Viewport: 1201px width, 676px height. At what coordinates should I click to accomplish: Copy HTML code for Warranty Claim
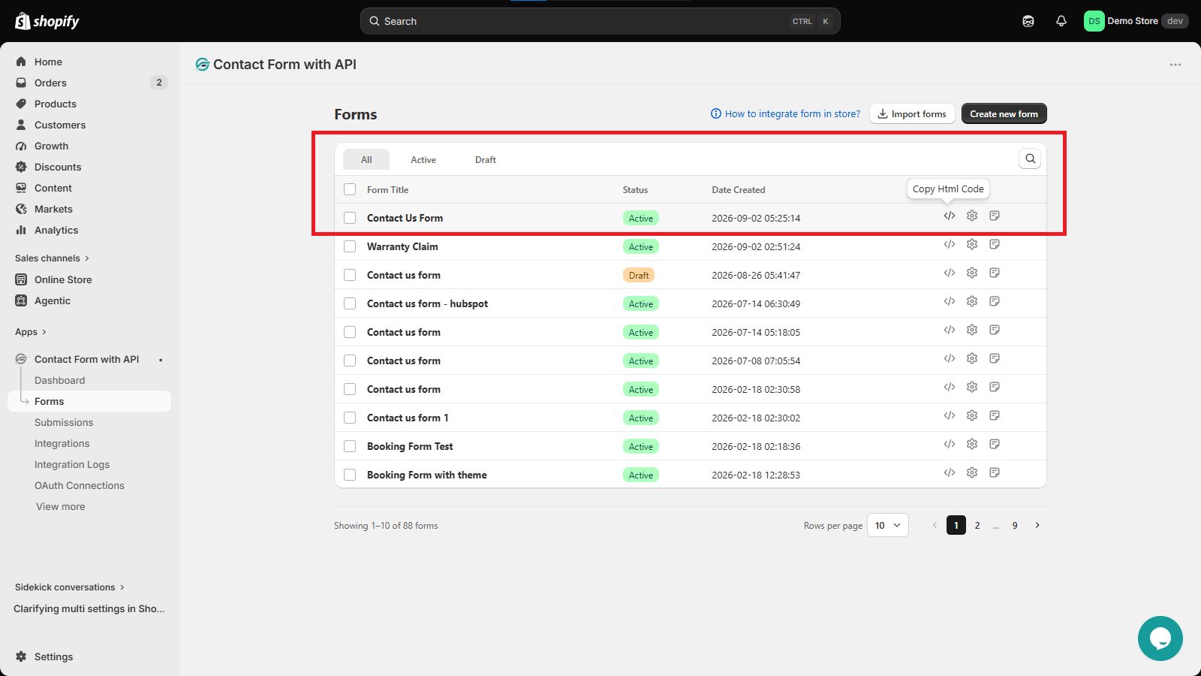(950, 244)
